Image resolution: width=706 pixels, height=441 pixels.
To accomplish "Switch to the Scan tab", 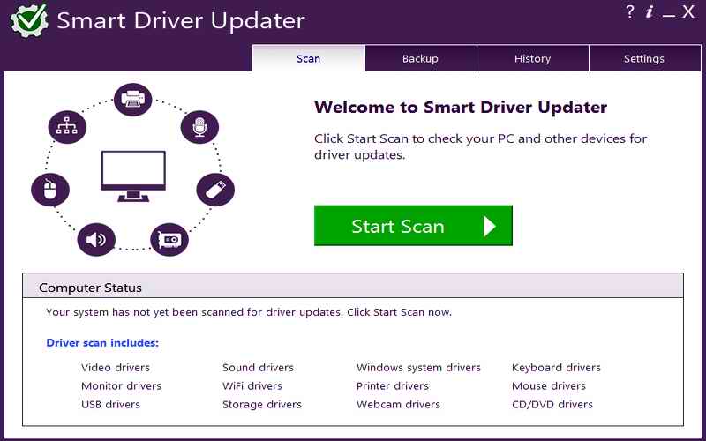I will tap(308, 59).
